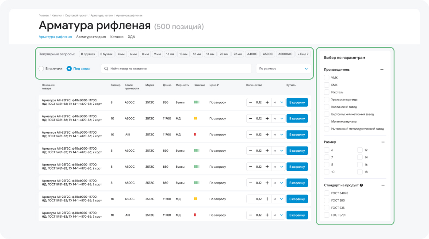Viewport: 429px width, 239px height.
Task: Switch to the Катанка tab
Action: pos(117,37)
